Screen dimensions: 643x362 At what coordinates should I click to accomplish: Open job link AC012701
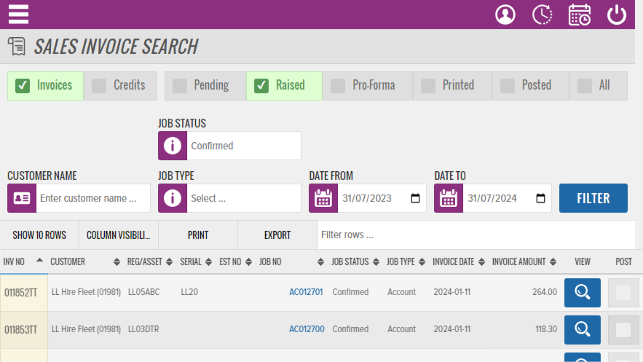point(306,292)
